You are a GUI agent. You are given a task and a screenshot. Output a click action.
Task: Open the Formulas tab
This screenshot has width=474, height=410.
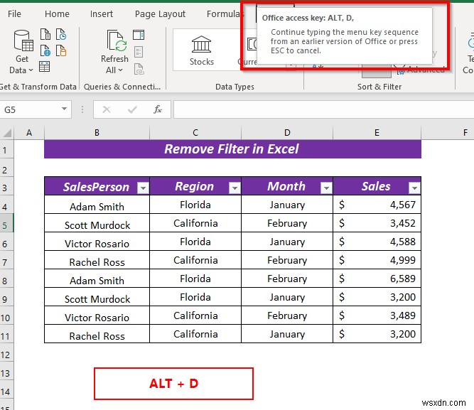click(225, 14)
